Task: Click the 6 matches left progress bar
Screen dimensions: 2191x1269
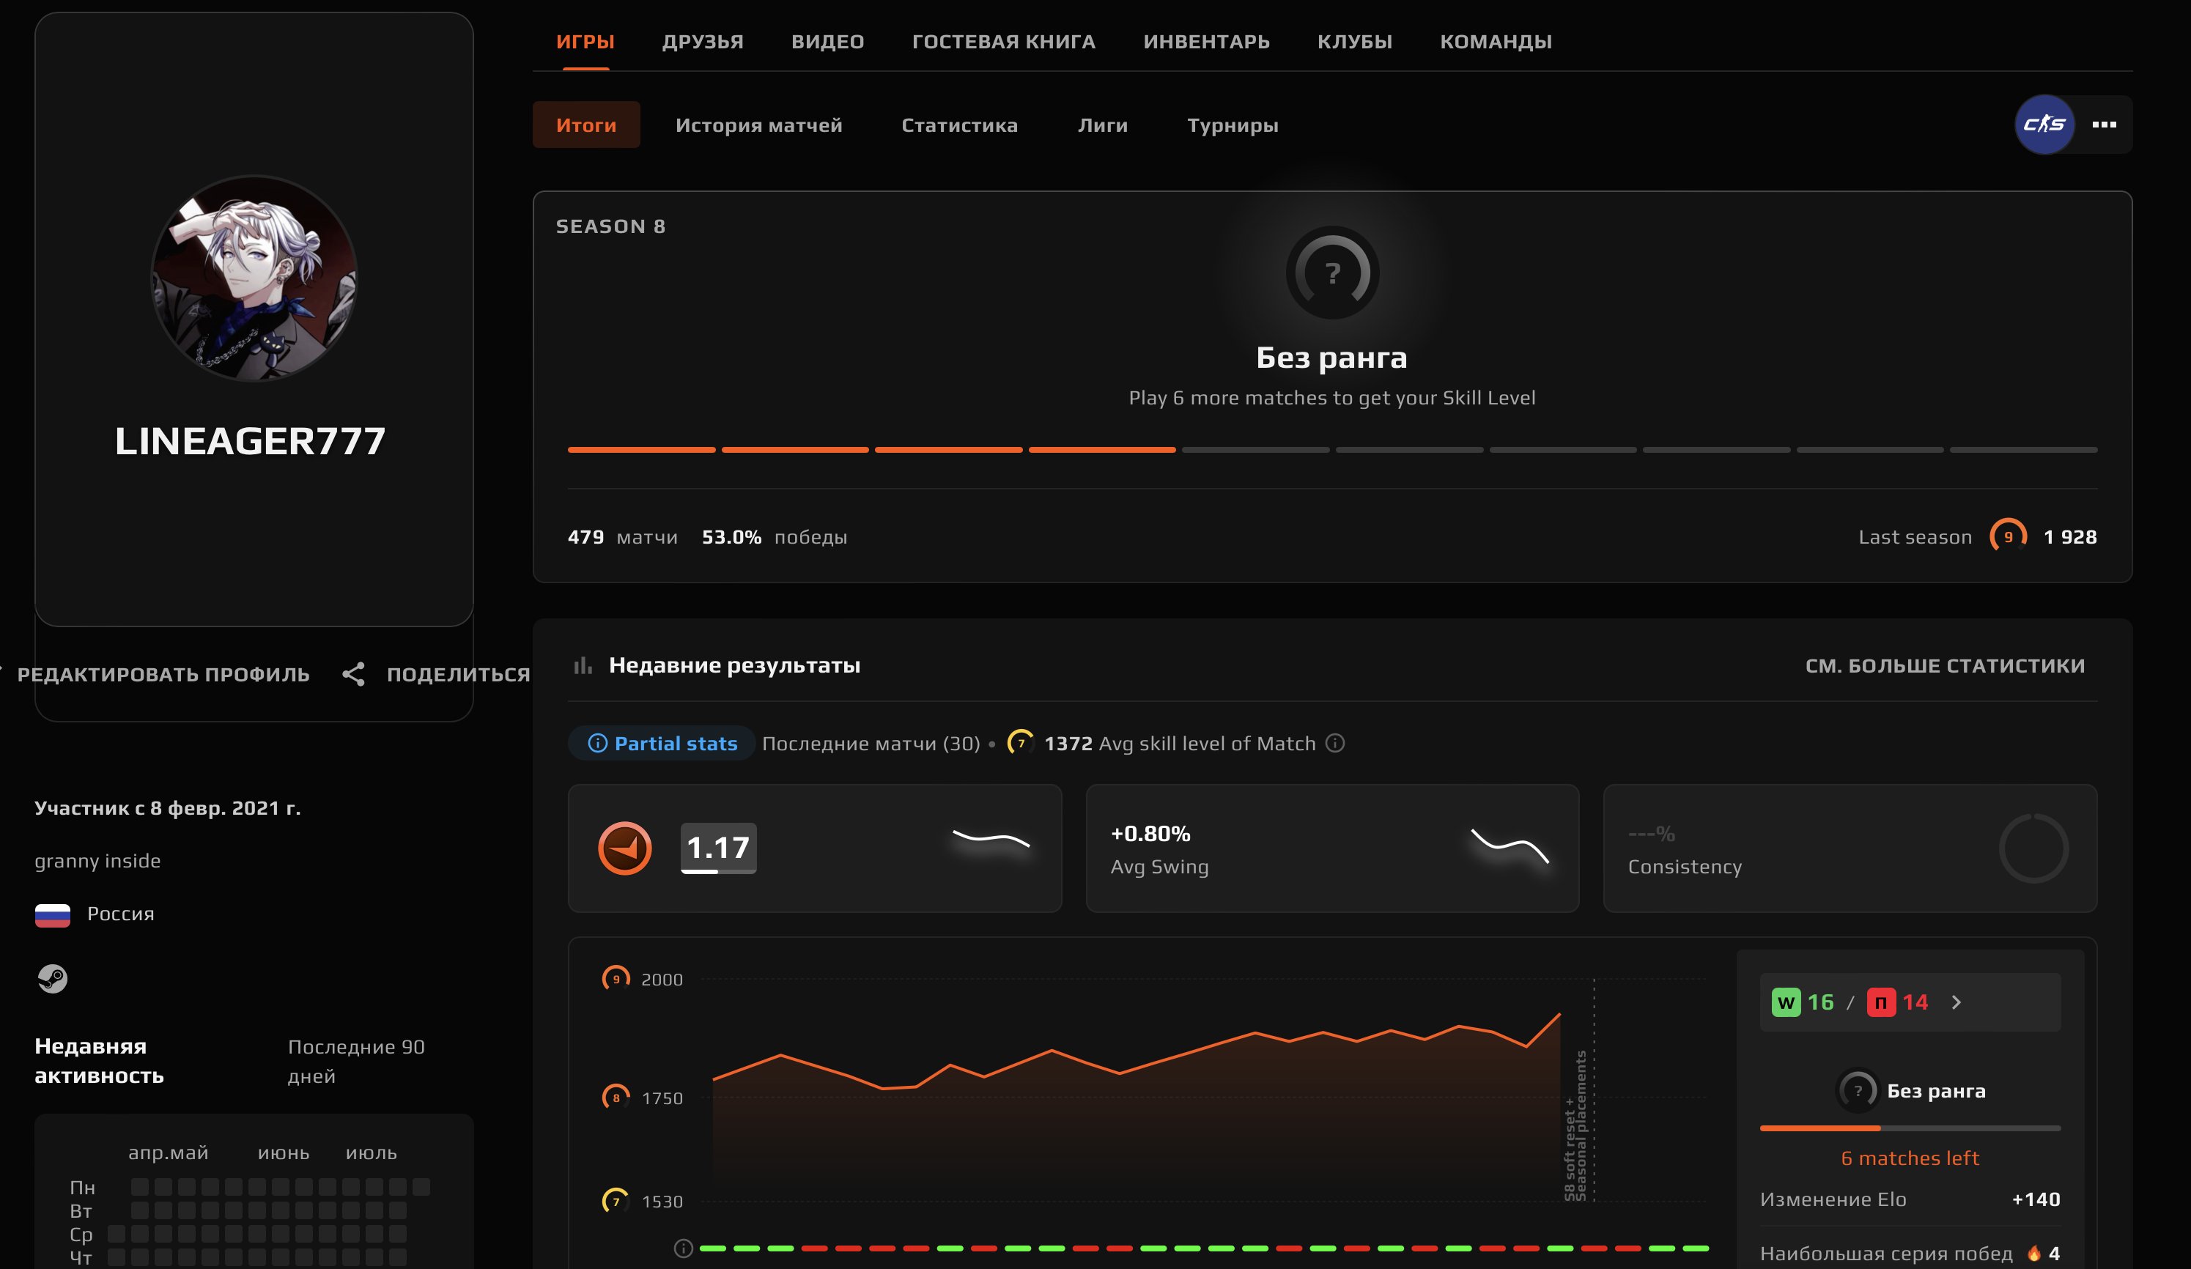Action: 1910,1128
